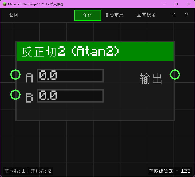Click the 蓝图编辑器 - 123 label
This screenshot has width=195, height=177.
click(170, 171)
